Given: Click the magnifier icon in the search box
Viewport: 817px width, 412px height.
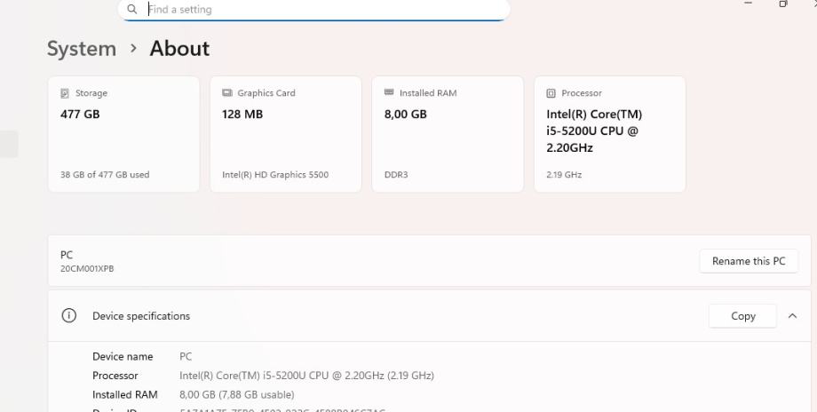Looking at the screenshot, I should (x=132, y=10).
